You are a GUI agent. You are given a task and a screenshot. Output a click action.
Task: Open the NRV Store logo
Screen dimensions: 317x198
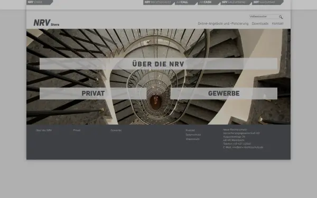pyautogui.click(x=46, y=23)
